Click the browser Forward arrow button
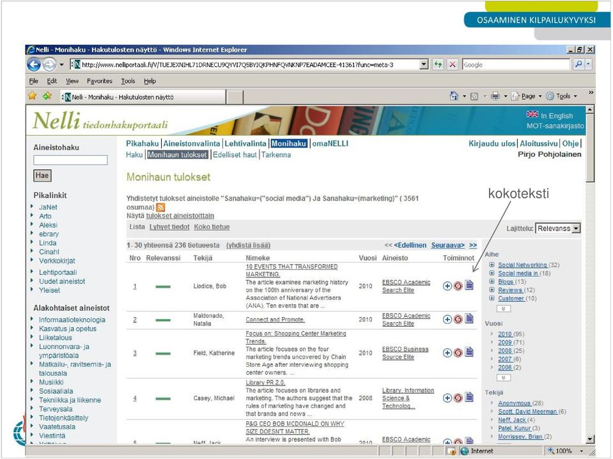613x459 pixels. point(49,65)
